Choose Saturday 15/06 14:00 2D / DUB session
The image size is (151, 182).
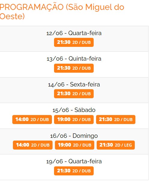tap(32, 120)
